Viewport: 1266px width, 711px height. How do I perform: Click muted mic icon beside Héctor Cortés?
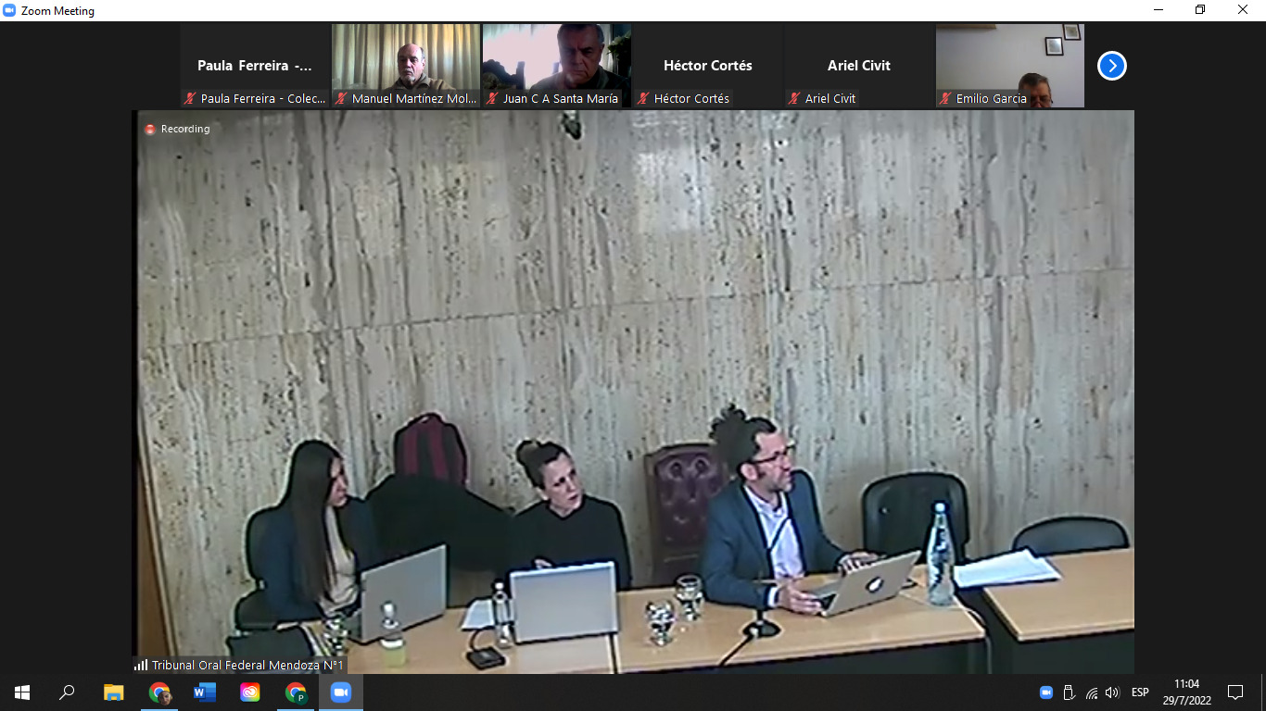pos(643,98)
